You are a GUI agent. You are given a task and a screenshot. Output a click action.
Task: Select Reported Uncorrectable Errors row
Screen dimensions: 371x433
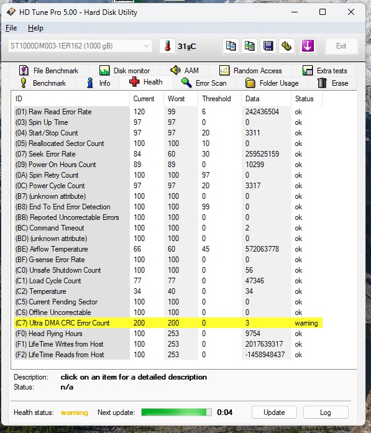point(168,217)
